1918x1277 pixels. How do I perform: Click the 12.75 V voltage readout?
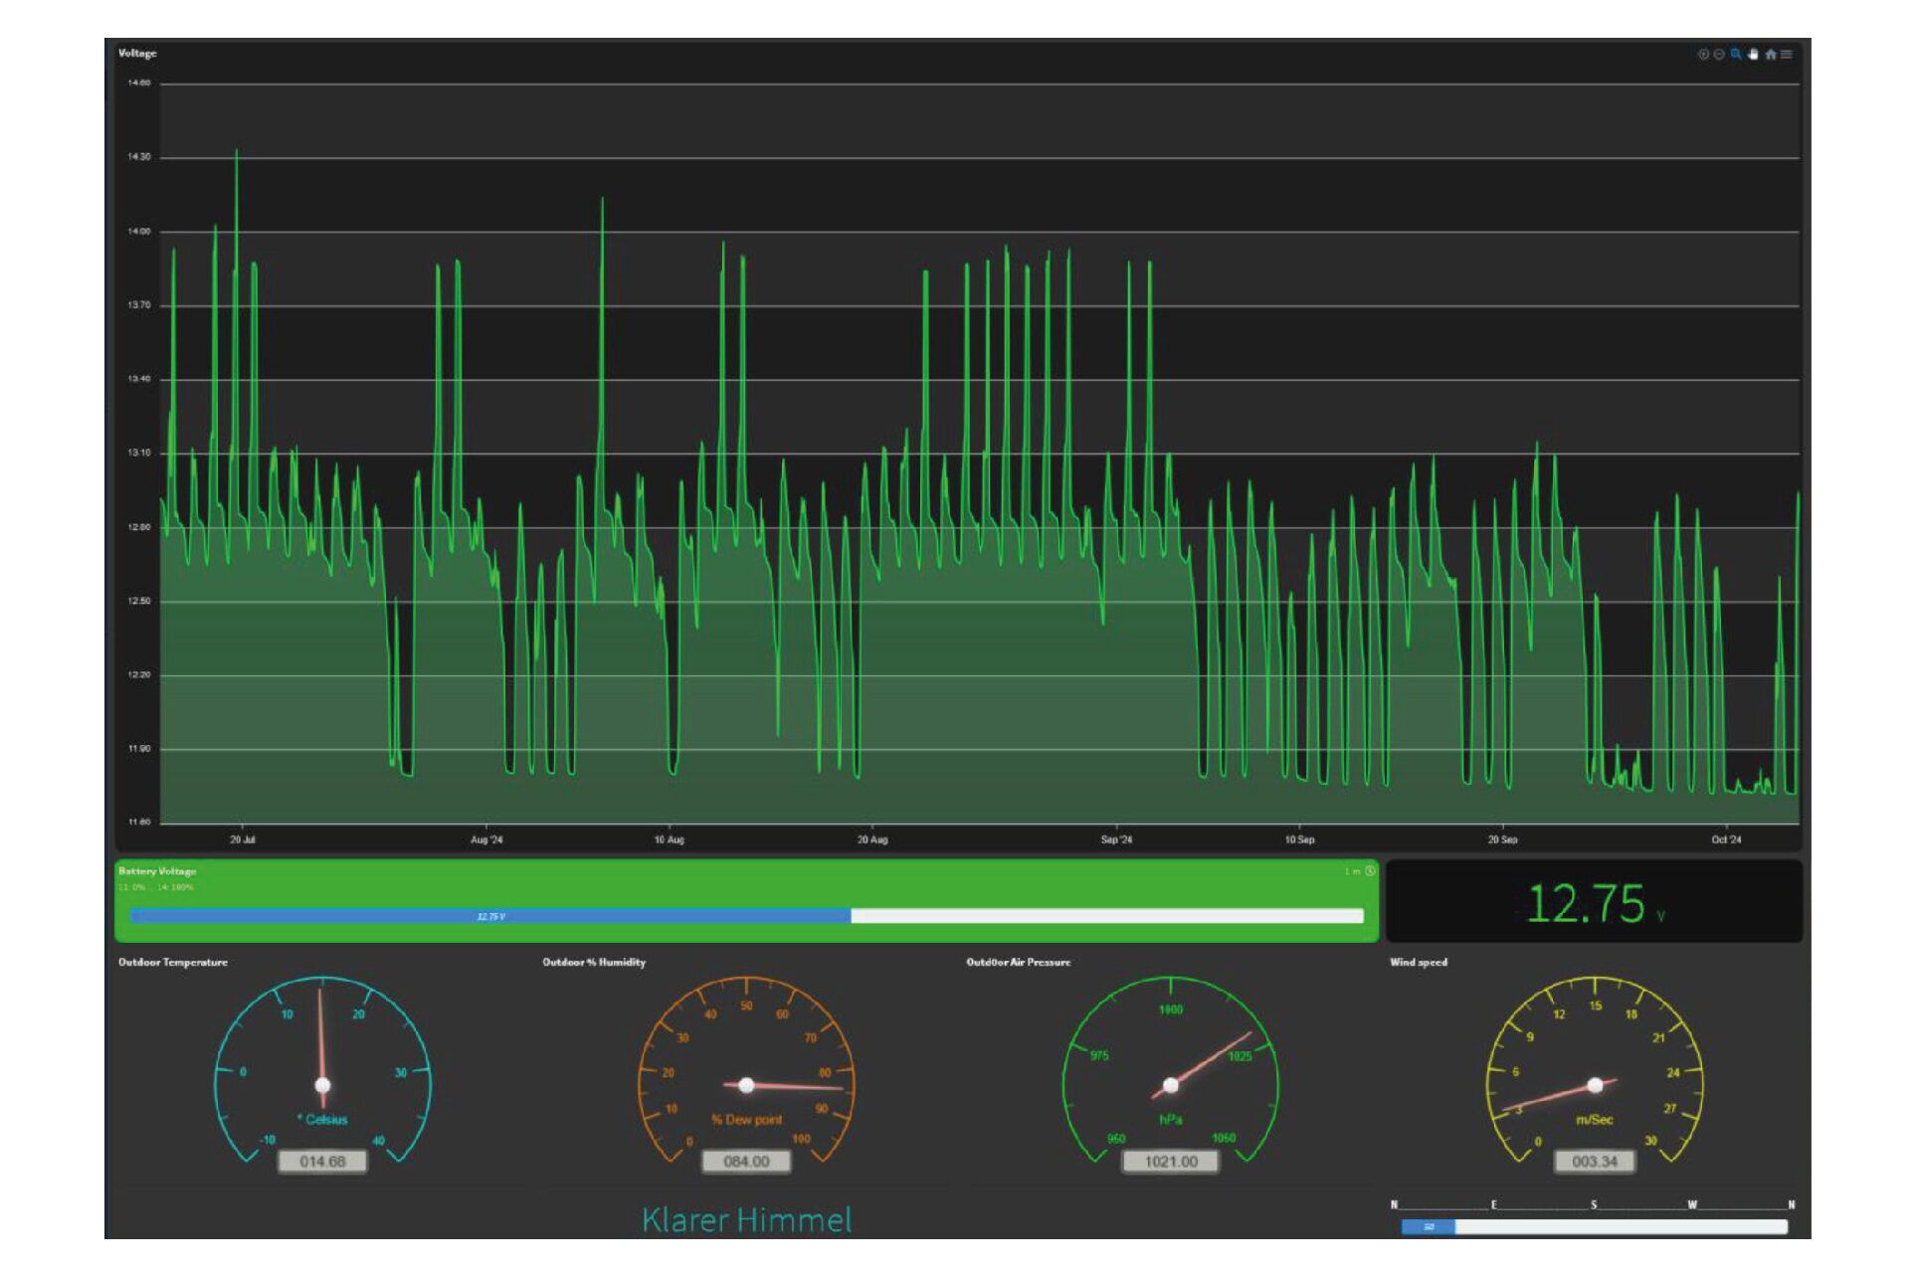(x=1595, y=903)
